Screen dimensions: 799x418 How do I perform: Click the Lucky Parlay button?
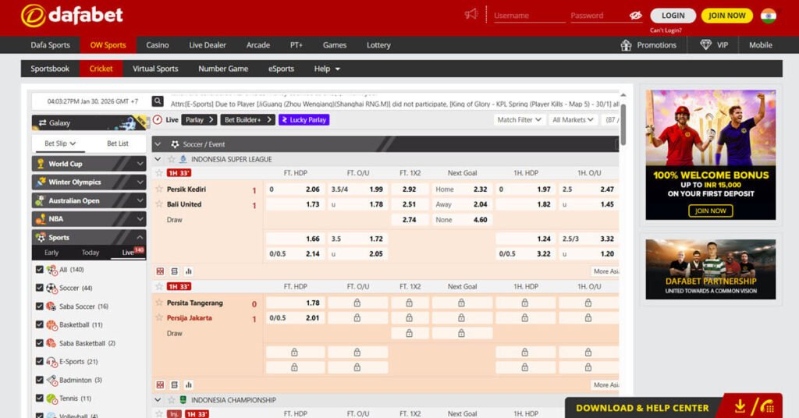coord(304,119)
